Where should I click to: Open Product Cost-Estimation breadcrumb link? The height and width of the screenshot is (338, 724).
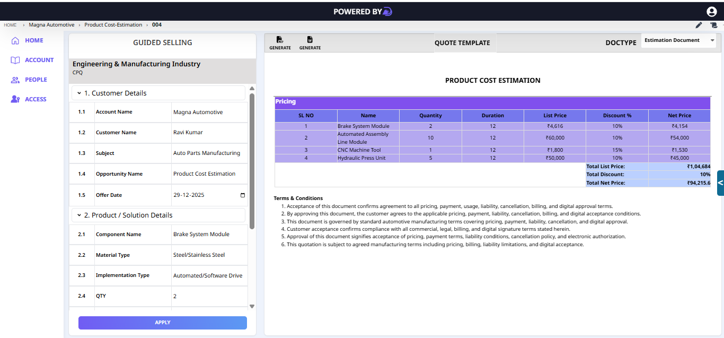coord(113,25)
